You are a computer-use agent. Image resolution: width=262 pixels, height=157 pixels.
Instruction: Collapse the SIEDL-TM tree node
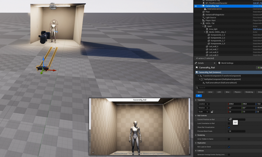[201, 23]
